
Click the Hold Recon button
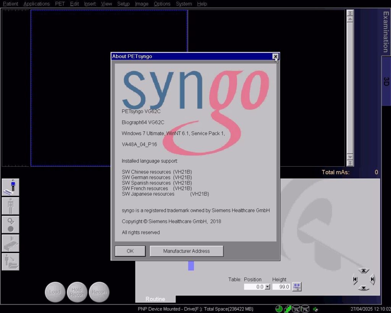(x=77, y=292)
